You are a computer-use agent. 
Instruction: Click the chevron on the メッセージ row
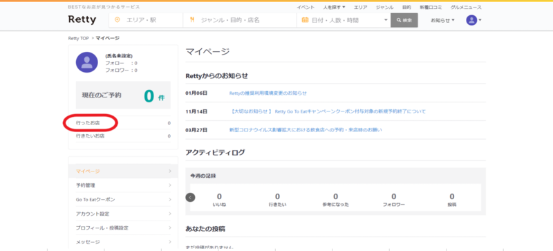(x=170, y=242)
